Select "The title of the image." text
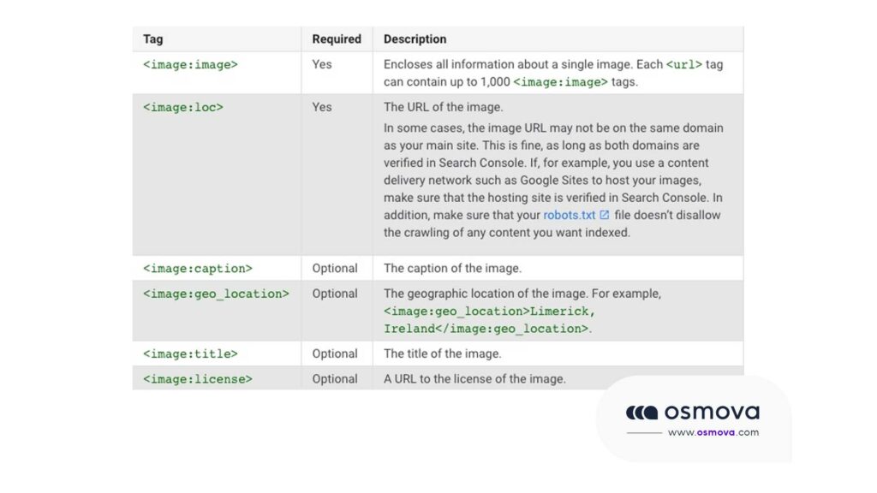 (442, 353)
